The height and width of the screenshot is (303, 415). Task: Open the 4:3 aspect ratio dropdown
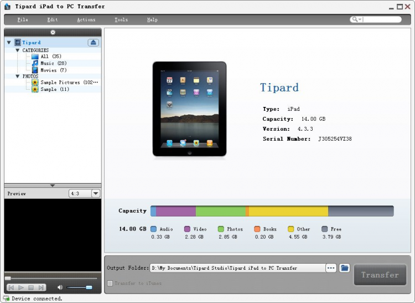[96, 193]
